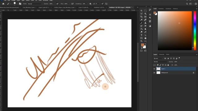
Task: Toggle pressure for opacity button
Action: pyautogui.click(x=57, y=4)
